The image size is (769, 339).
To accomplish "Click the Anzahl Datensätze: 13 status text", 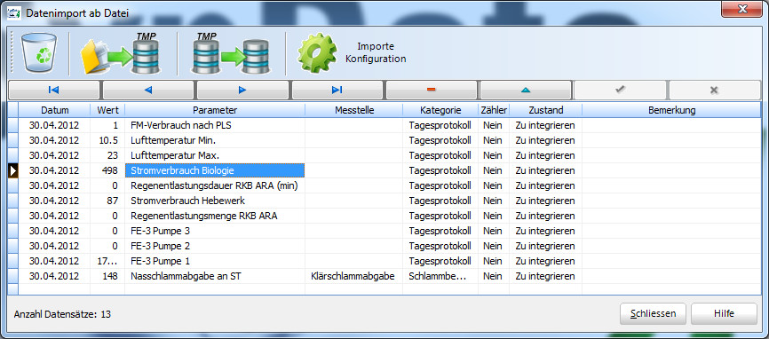I will click(x=62, y=314).
